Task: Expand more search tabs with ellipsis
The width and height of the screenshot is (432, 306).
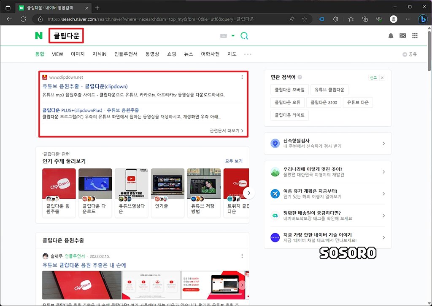Action: click(x=248, y=54)
